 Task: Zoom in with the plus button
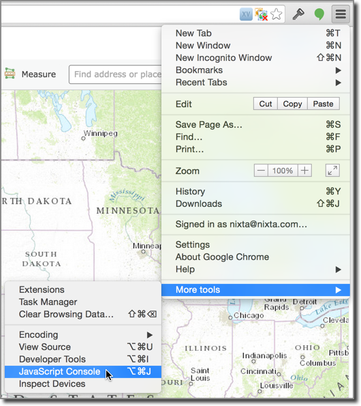point(304,171)
